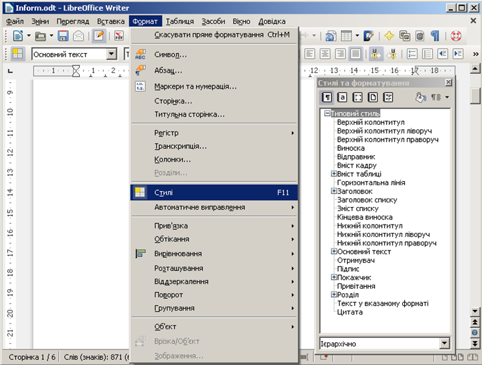Collapse the Типовий стиль tree node
The image size is (482, 365).
[327, 113]
